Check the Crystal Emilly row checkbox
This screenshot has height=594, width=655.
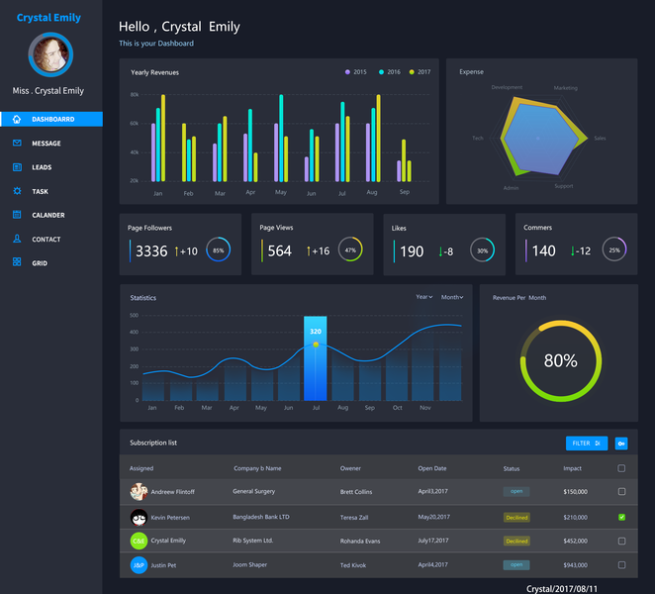pyautogui.click(x=621, y=541)
